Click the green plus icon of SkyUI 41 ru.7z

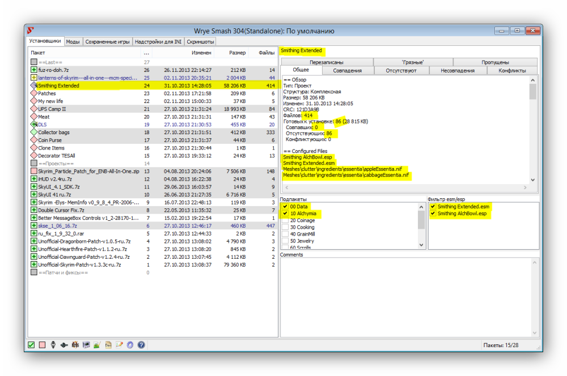pyautogui.click(x=33, y=194)
